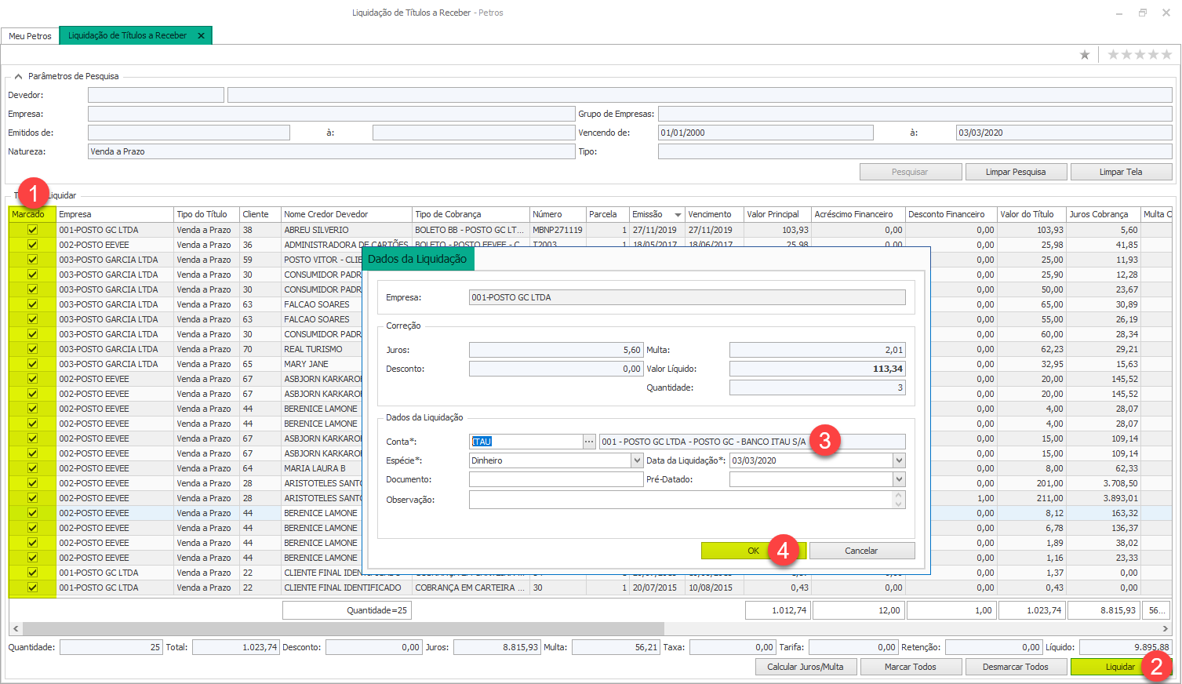Click the Conta input field
The image size is (1182, 684).
click(526, 442)
